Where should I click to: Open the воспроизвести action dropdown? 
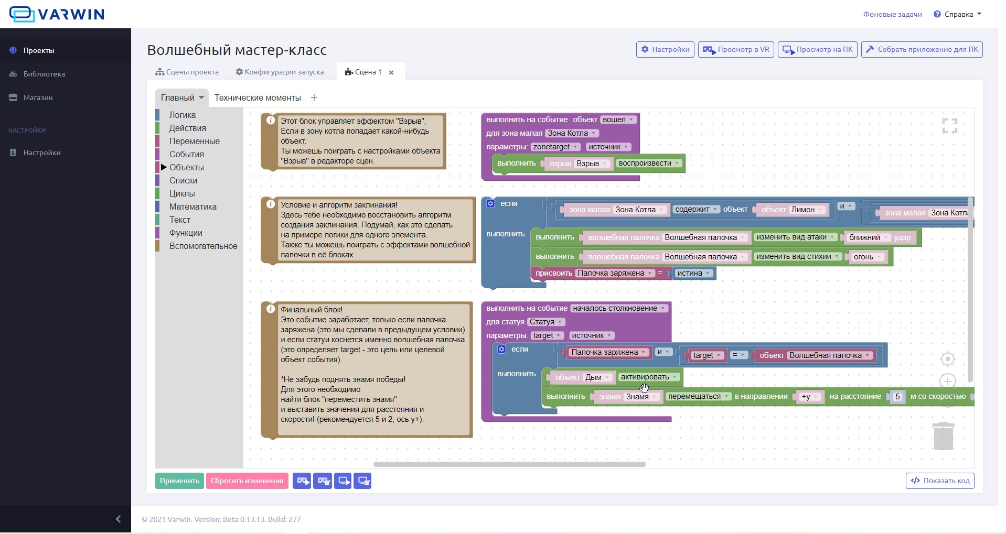(649, 163)
